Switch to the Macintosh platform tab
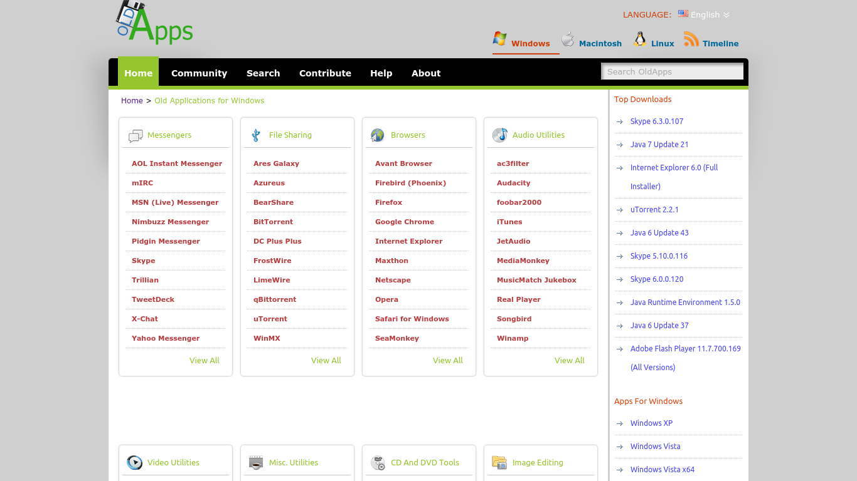Screen dimensions: 857x481 pos(600,43)
